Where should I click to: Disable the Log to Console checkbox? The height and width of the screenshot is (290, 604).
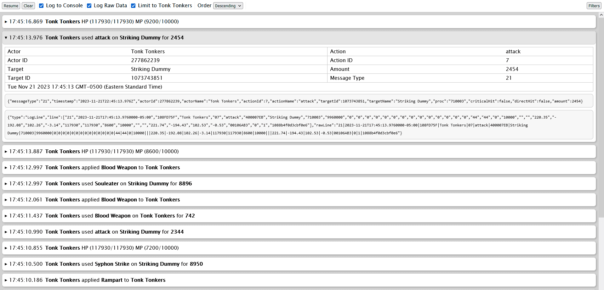[x=41, y=5]
